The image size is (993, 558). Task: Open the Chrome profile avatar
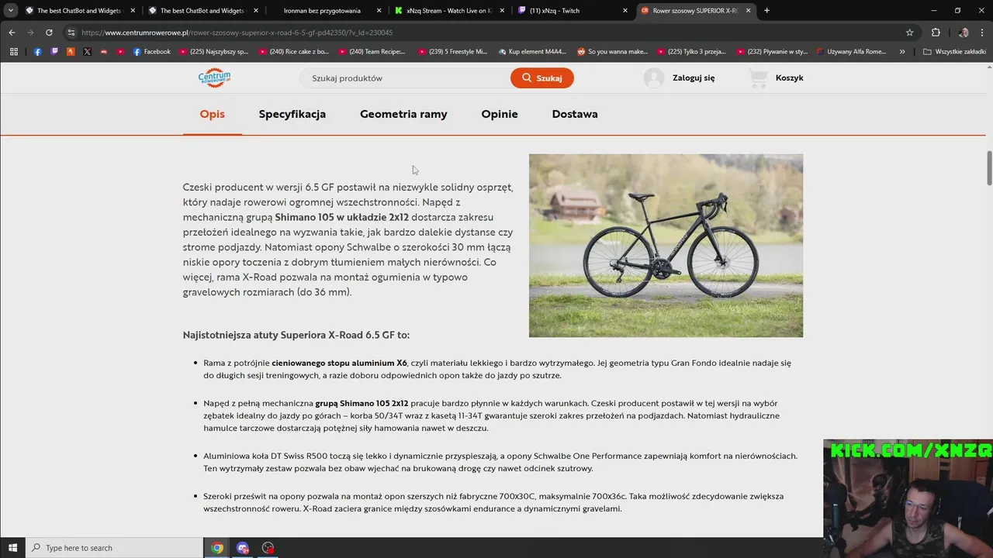click(964, 33)
